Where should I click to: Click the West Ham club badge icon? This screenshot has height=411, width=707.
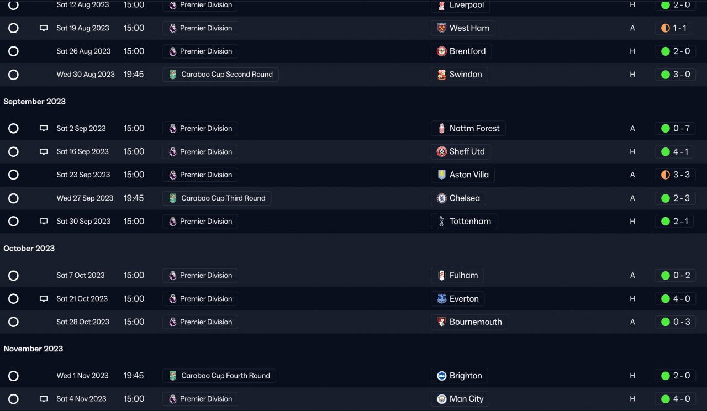(x=441, y=28)
